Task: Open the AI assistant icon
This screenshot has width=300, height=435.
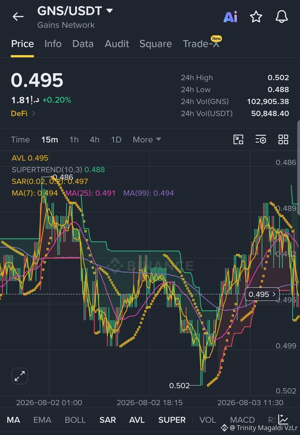Action: point(231,17)
